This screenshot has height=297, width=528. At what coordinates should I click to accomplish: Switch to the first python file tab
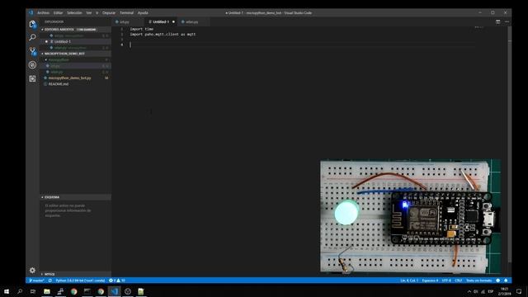(x=128, y=22)
